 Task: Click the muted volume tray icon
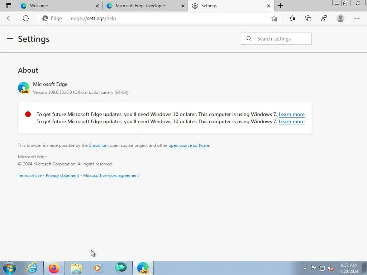click(x=331, y=268)
